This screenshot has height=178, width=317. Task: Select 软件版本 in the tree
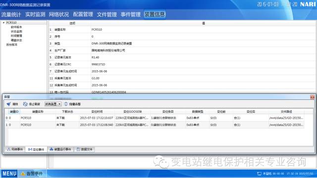click(16, 27)
